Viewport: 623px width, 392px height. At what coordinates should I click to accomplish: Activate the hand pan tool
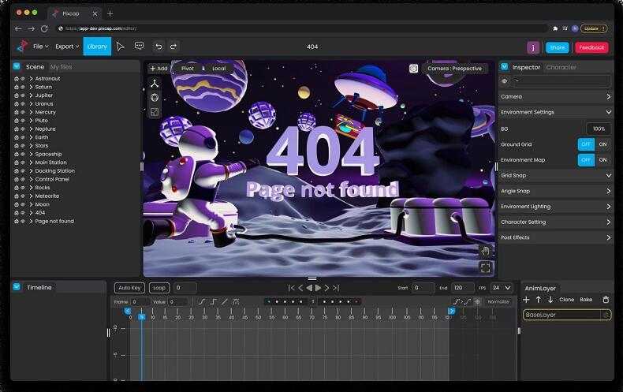[485, 251]
